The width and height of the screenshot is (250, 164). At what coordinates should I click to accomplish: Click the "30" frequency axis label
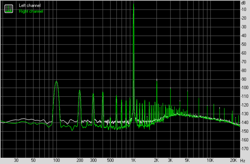16,160
